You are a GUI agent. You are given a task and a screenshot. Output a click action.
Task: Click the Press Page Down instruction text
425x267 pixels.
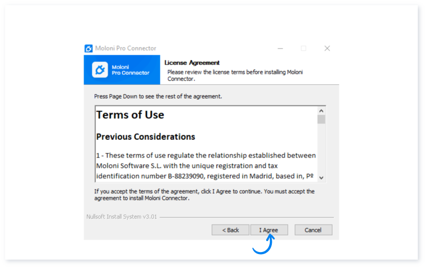click(x=158, y=97)
